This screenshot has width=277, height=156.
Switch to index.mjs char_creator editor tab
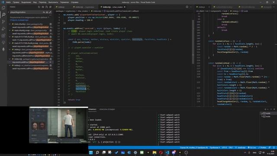point(113,7)
